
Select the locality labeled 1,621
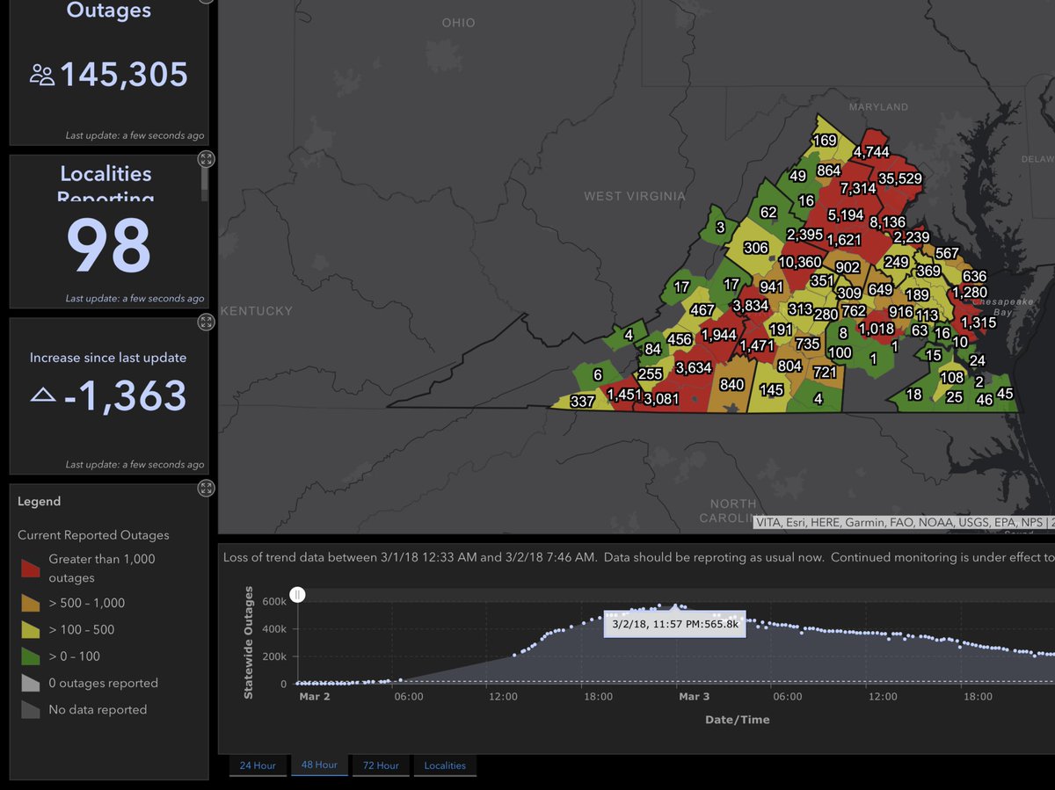click(x=844, y=239)
